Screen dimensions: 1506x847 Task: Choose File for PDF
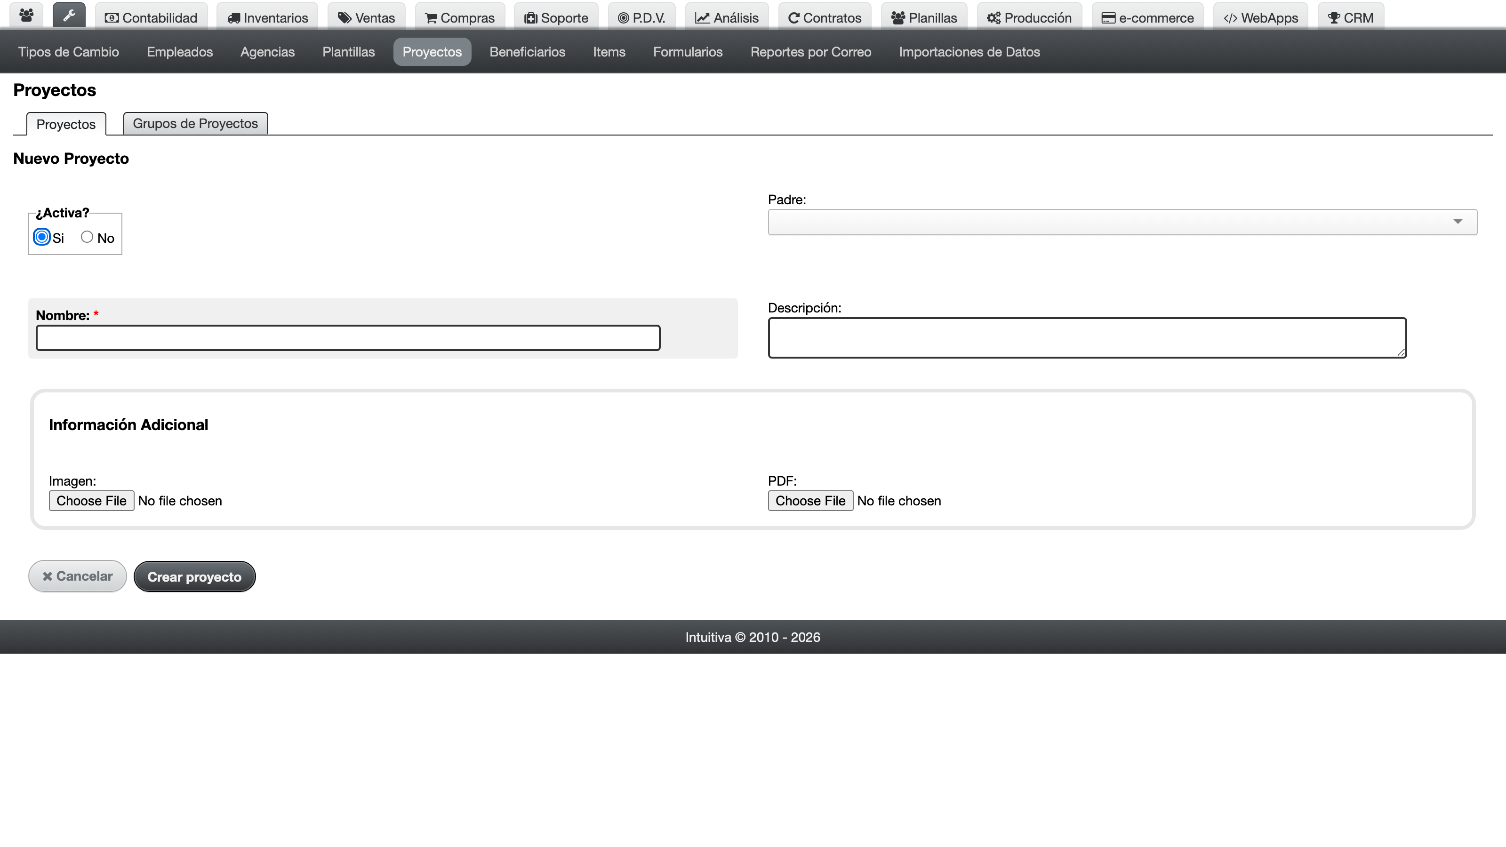tap(810, 500)
